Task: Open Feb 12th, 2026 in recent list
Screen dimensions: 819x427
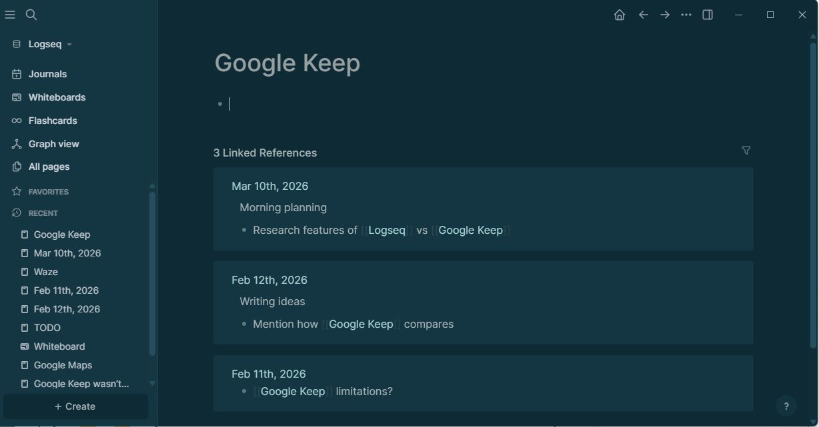Action: [67, 309]
